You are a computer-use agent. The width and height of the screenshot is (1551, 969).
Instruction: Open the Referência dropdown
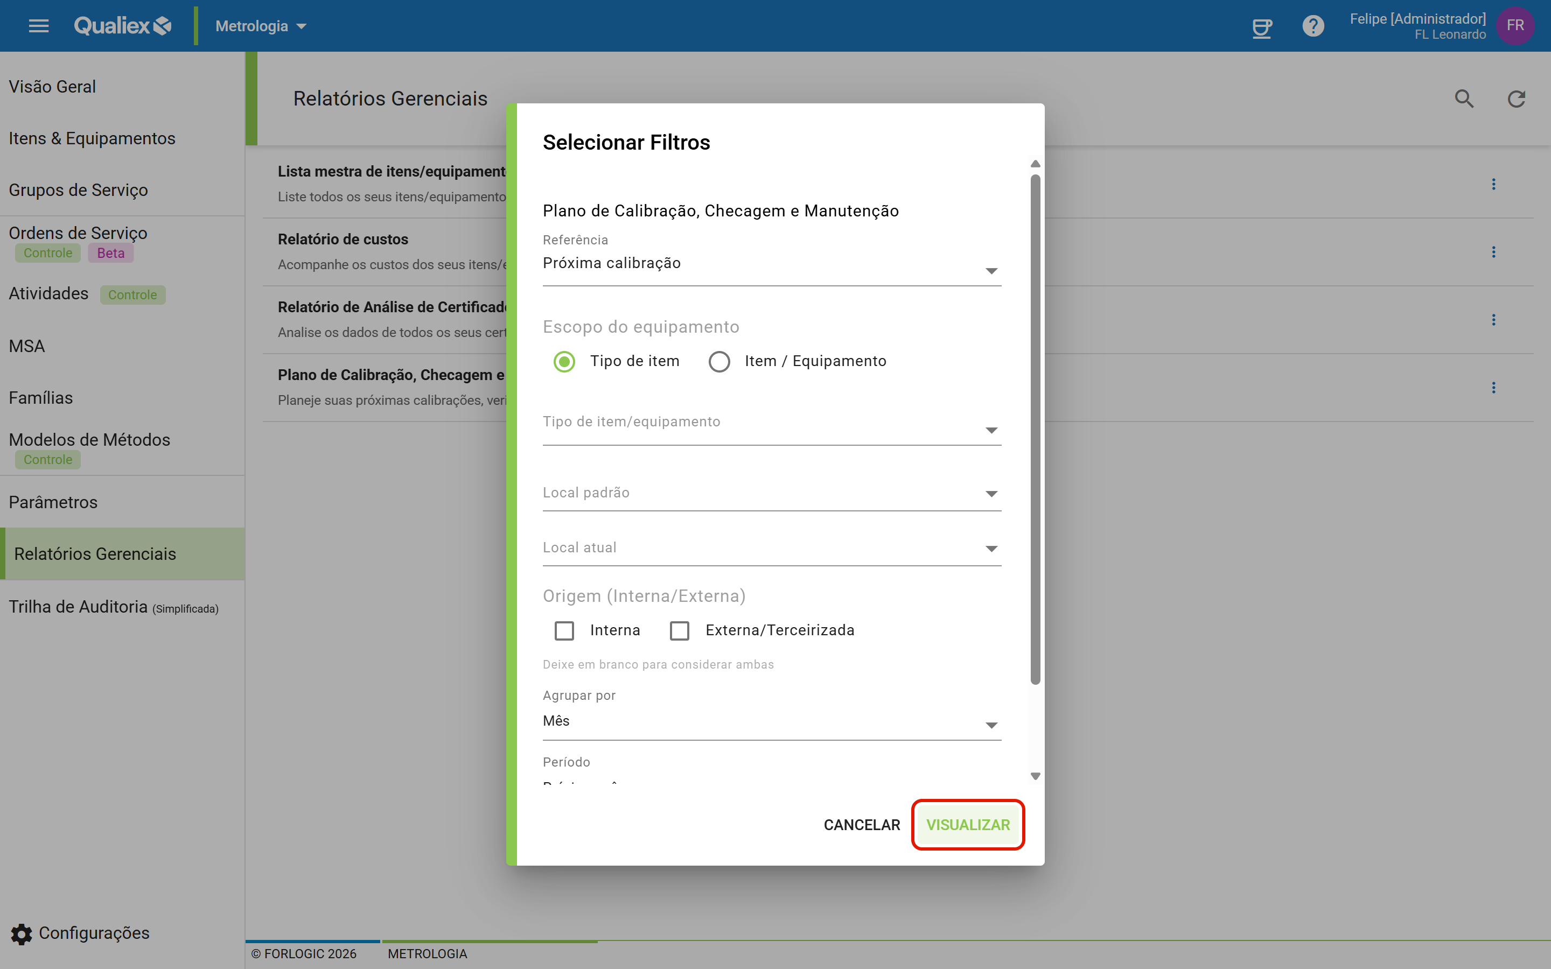pos(772,264)
